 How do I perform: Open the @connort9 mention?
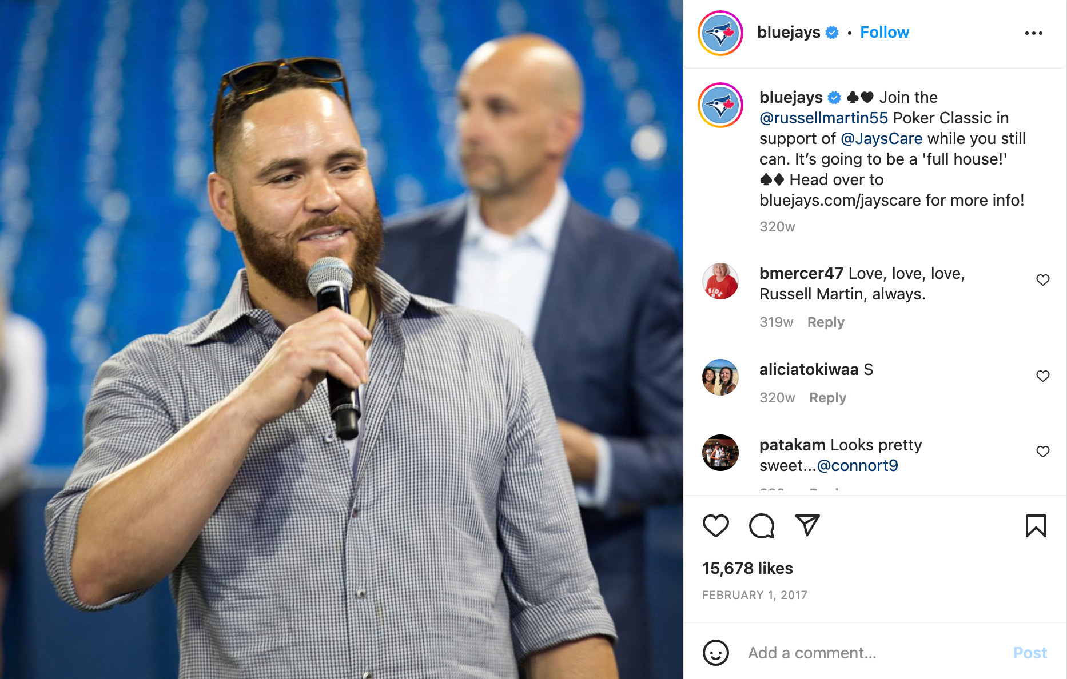click(x=857, y=465)
